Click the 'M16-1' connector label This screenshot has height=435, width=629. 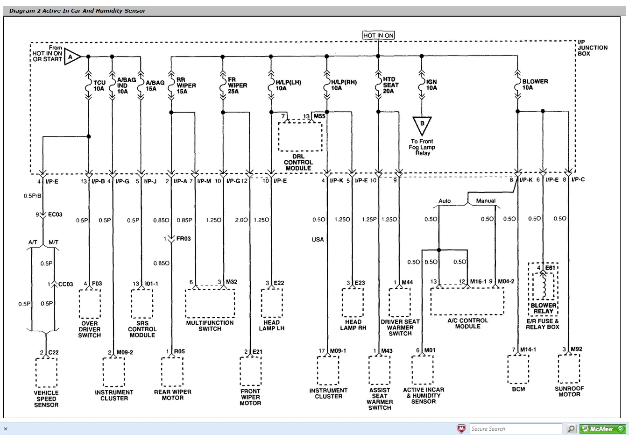click(478, 281)
